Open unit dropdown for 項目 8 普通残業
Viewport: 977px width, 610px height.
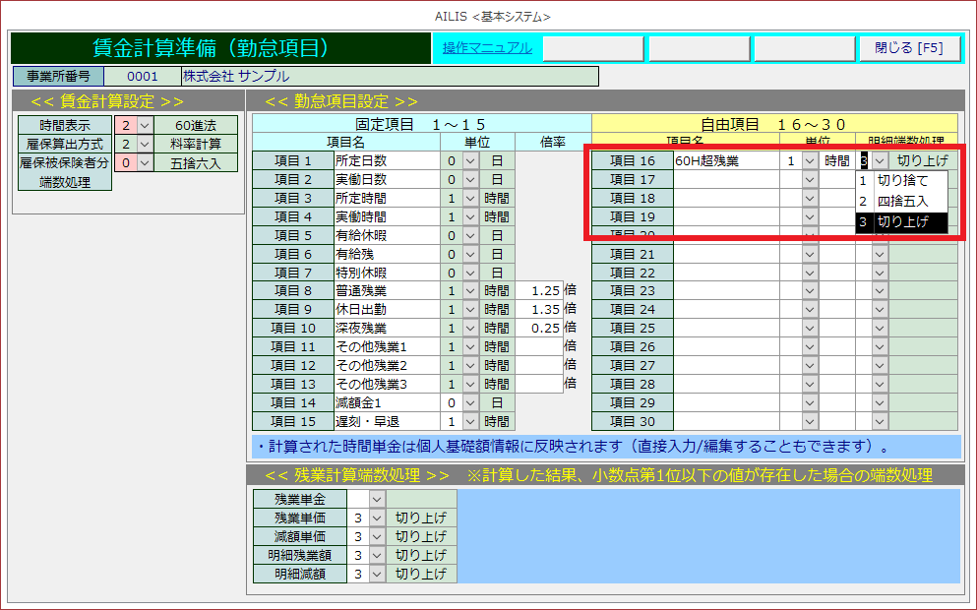(470, 291)
